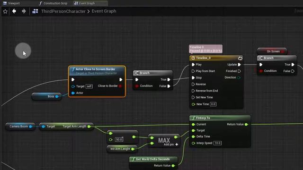The width and height of the screenshot is (303, 170).
Task: Click the Timeline Update output pin
Action: click(x=239, y=65)
